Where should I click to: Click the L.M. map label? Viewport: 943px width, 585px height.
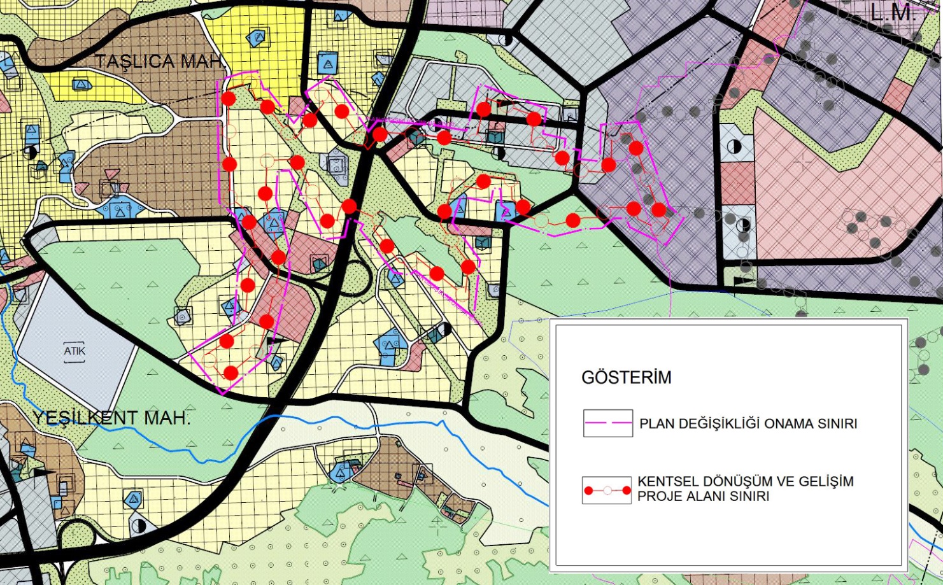coord(893,13)
